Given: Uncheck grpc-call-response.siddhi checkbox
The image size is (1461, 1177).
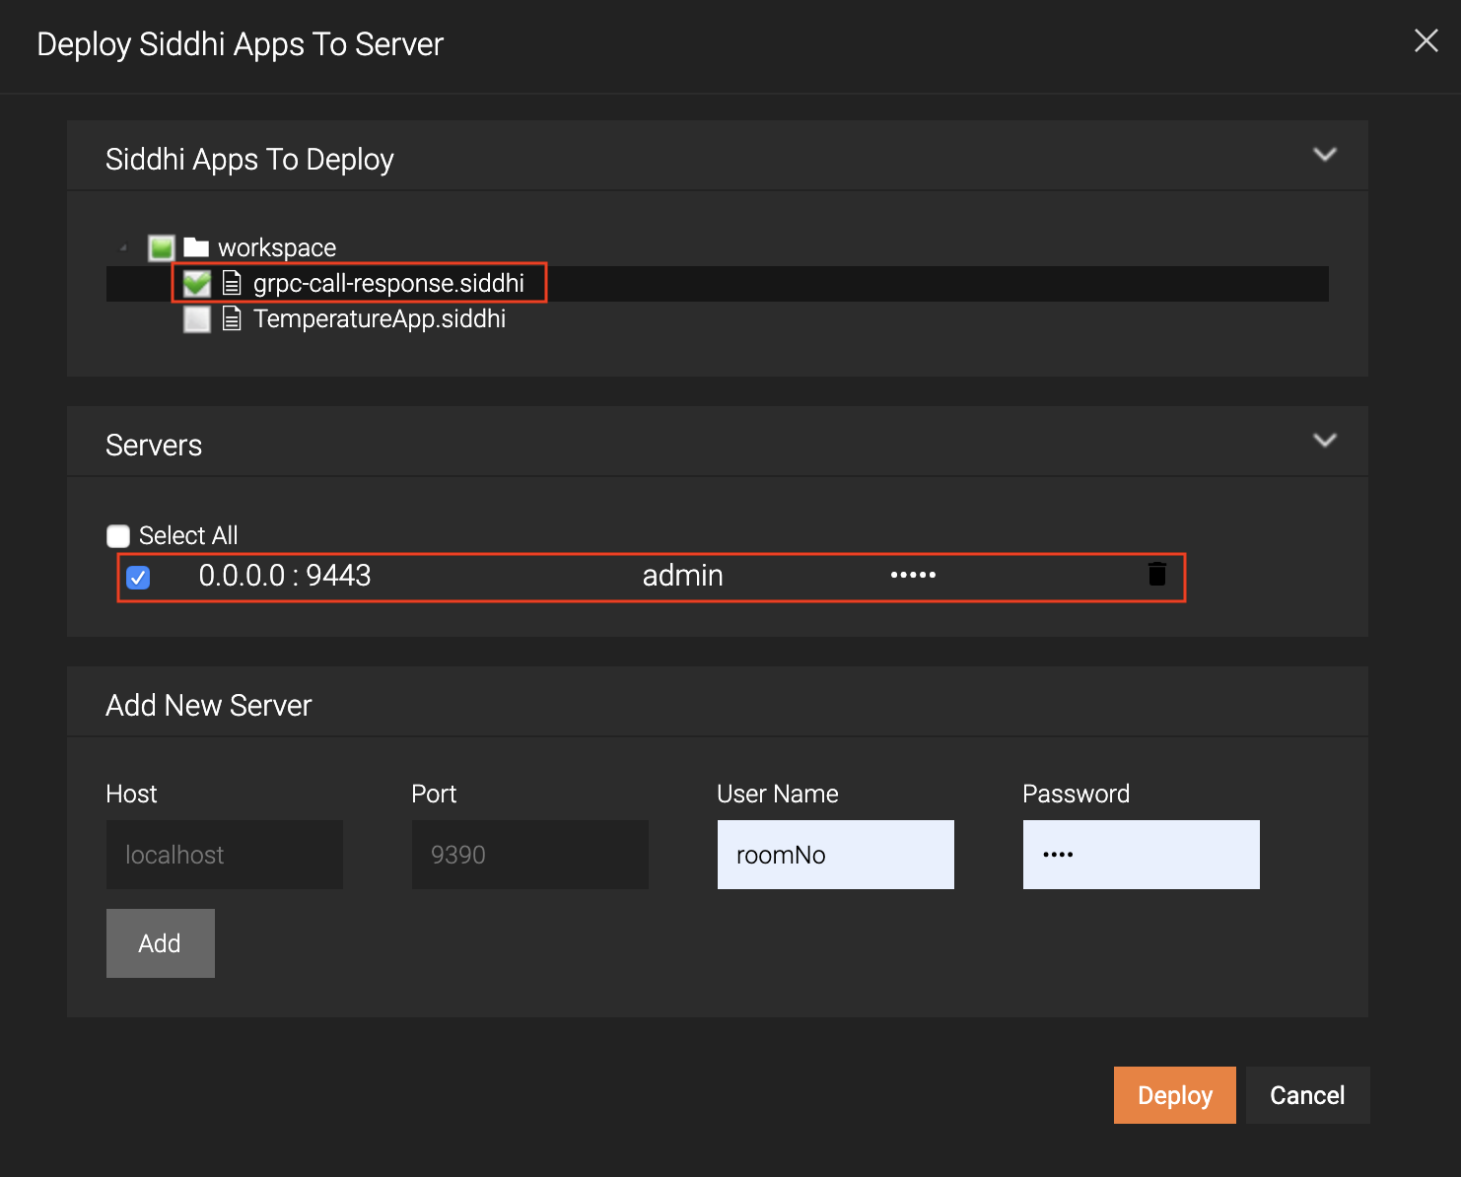Looking at the screenshot, I should tap(197, 284).
